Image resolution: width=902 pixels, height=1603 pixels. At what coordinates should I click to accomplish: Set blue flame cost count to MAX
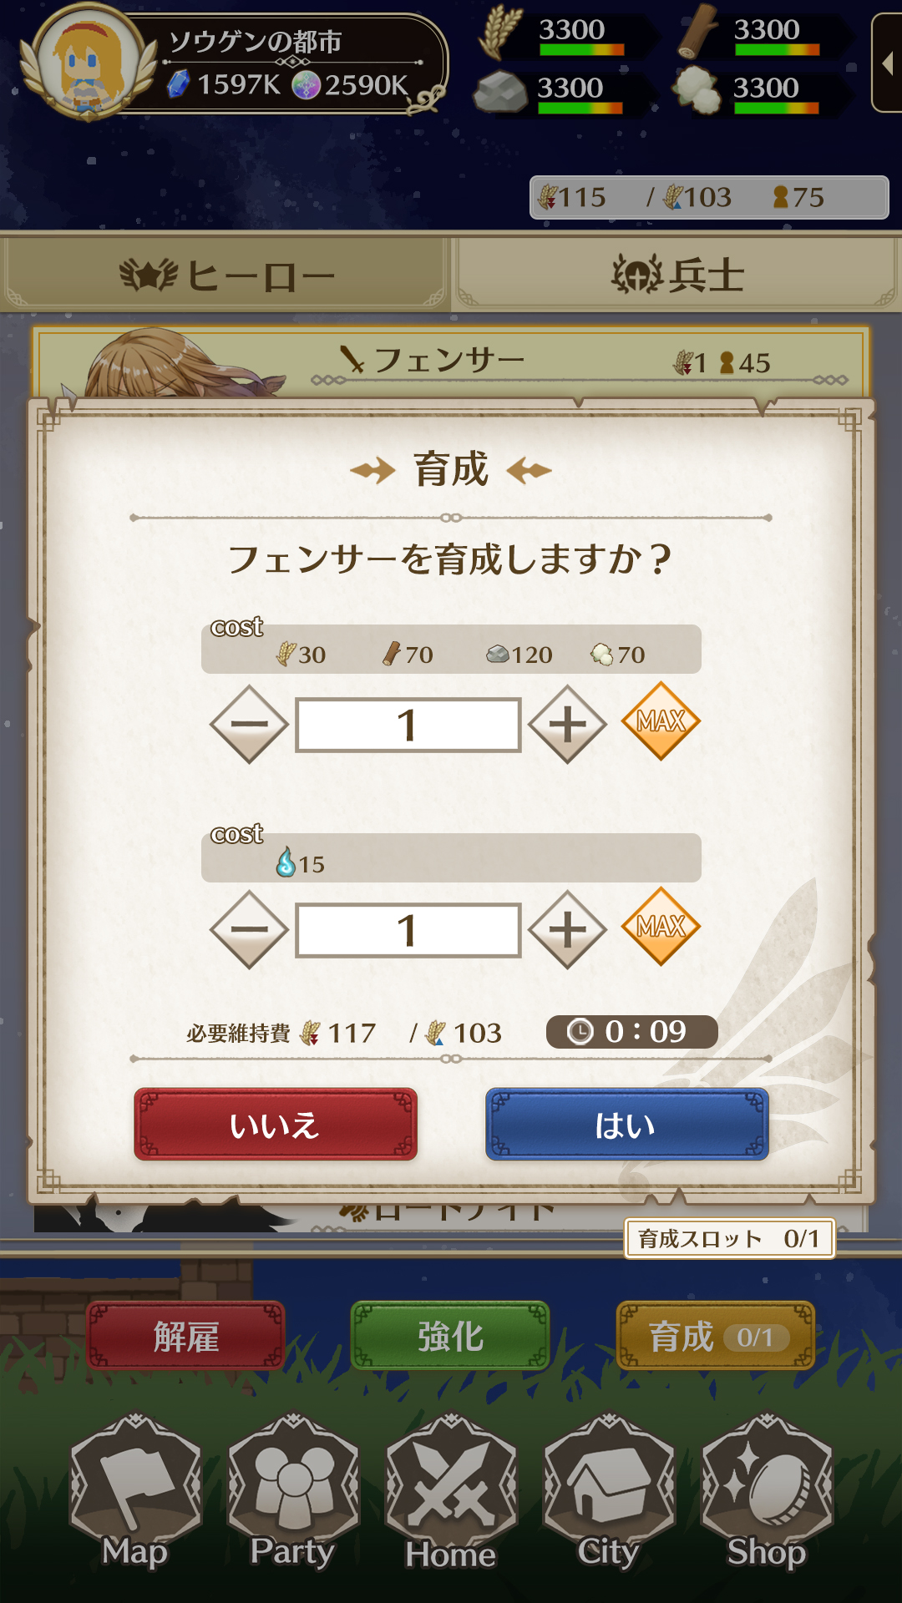[661, 927]
